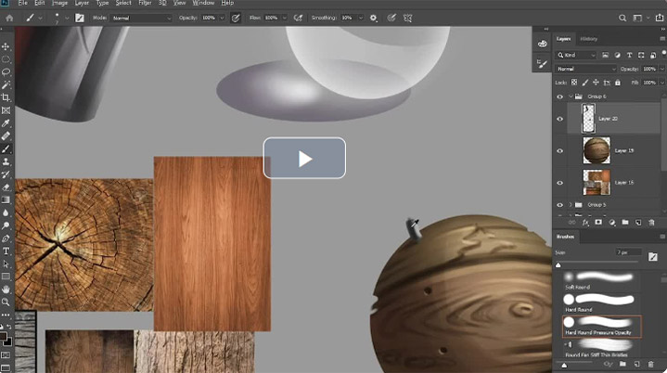Select the Move tool
Screen dimensions: 667x373
(6, 46)
